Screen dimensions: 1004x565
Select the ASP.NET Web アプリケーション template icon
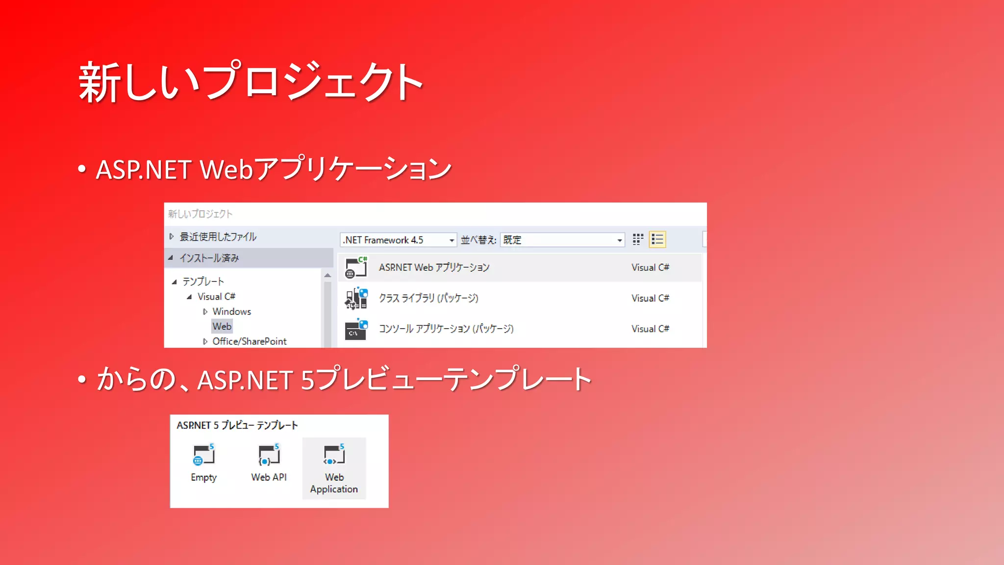pos(356,267)
